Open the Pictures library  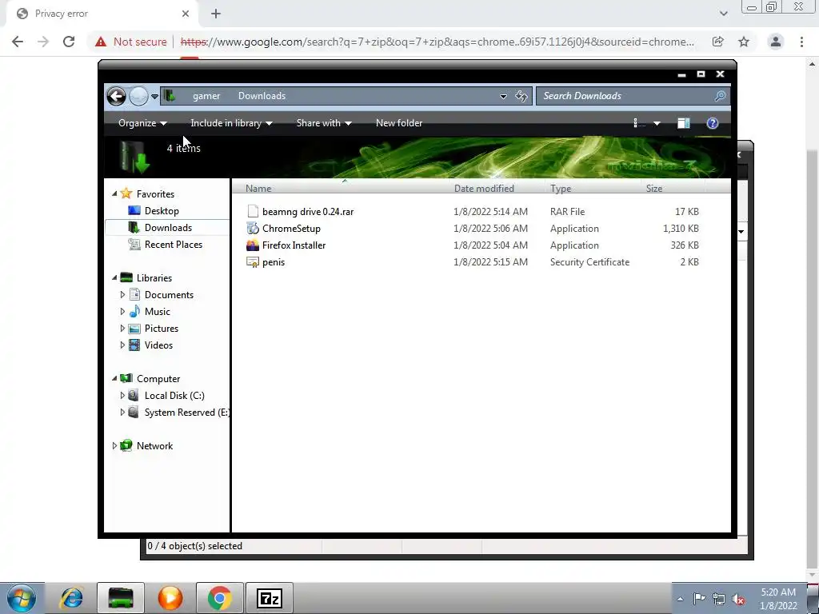161,329
